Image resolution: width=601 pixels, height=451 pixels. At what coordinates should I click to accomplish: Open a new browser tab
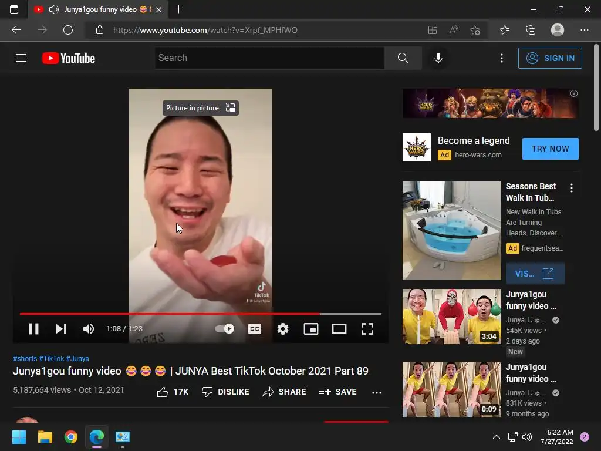coord(178,9)
